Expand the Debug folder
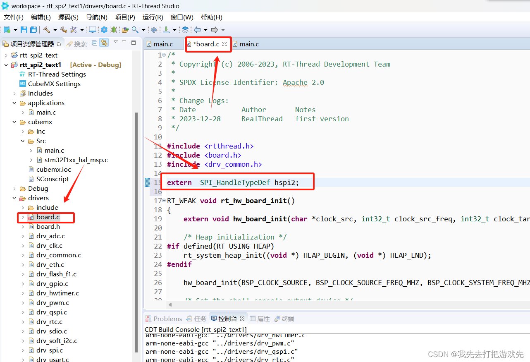The image size is (530, 362). coord(14,189)
